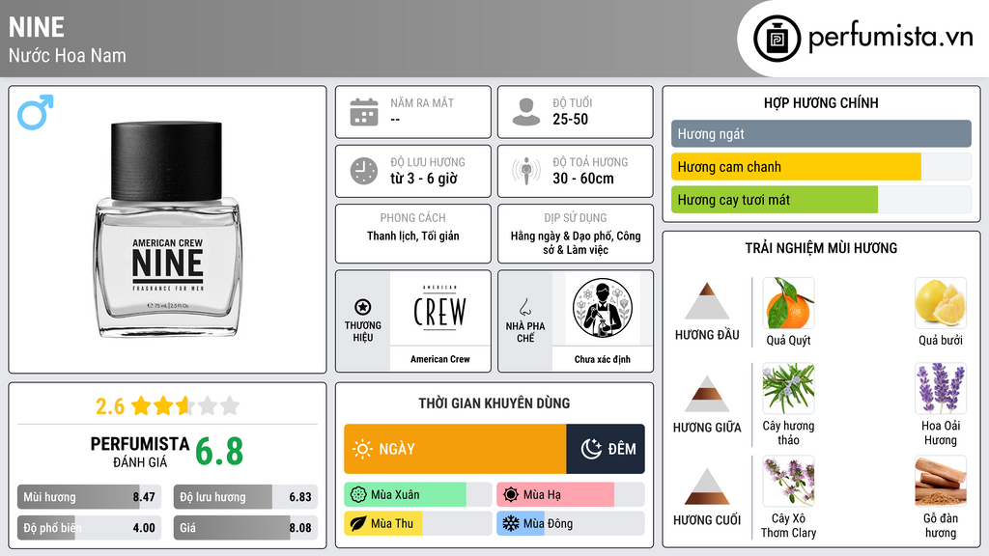Viewport: 989px width, 556px height.
Task: Click the Nước Hoa Nam subtitle
Action: click(x=68, y=55)
